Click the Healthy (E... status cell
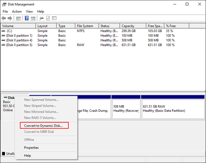 [x=109, y=35]
